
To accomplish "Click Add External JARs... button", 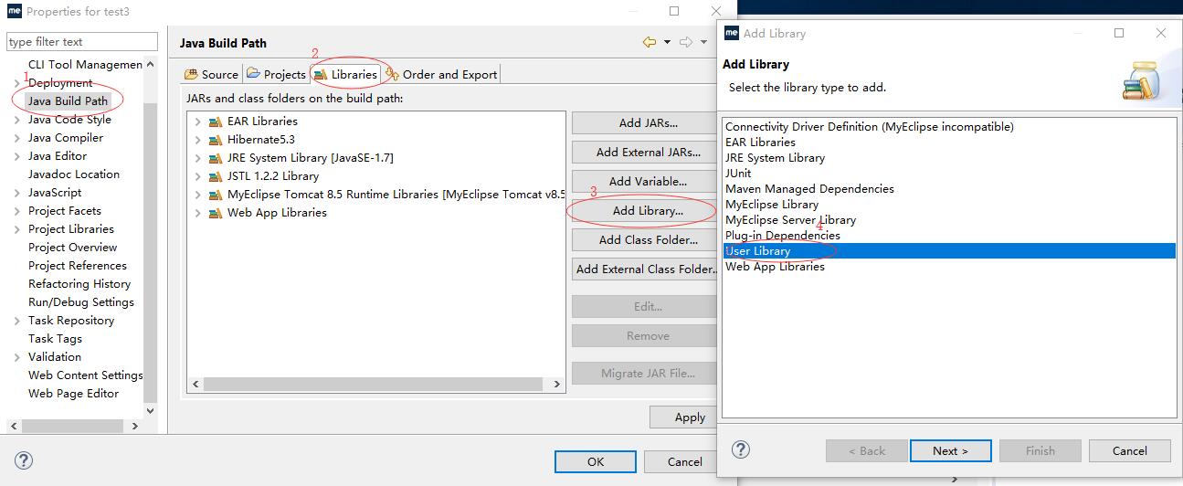I will click(648, 152).
